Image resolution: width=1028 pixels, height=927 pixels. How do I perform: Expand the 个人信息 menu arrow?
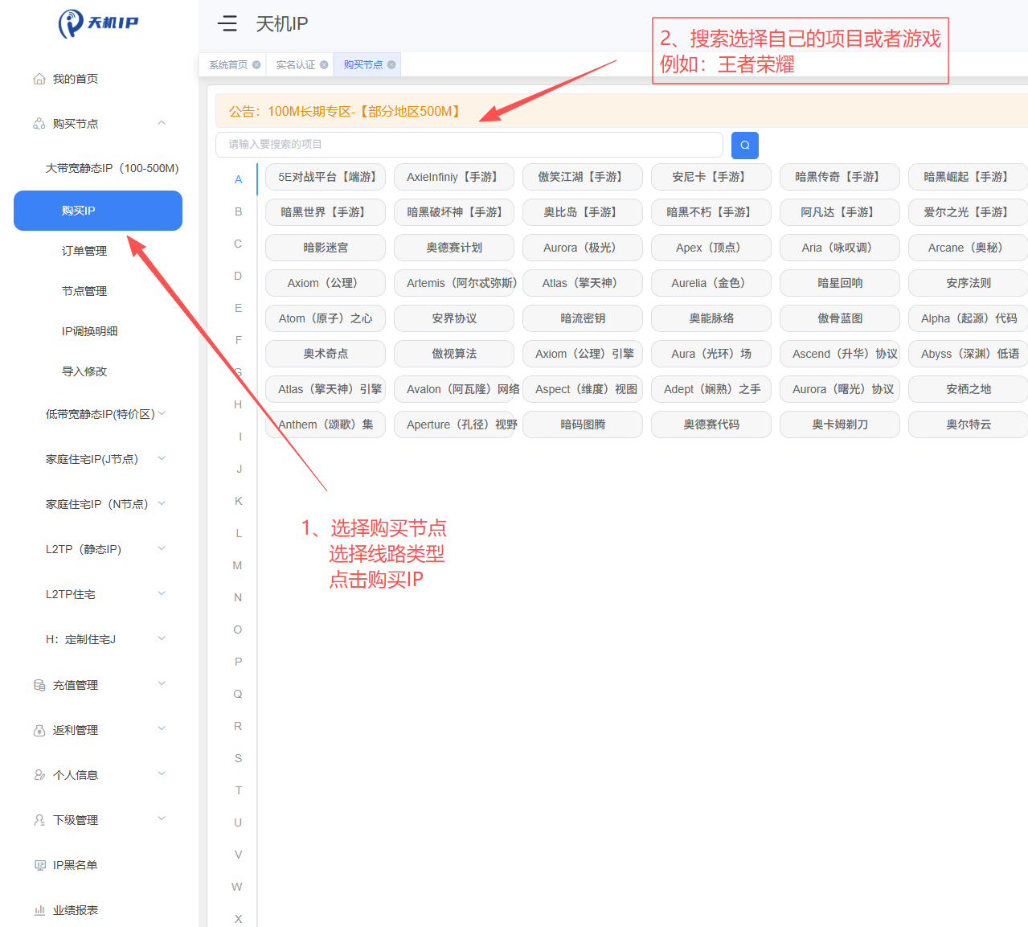[x=162, y=773]
